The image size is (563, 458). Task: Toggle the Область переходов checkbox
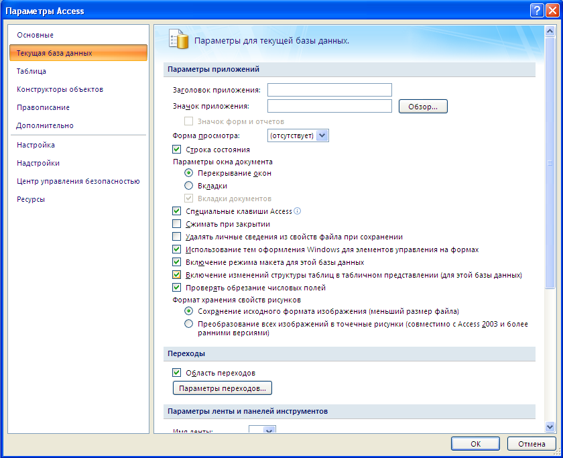[177, 373]
